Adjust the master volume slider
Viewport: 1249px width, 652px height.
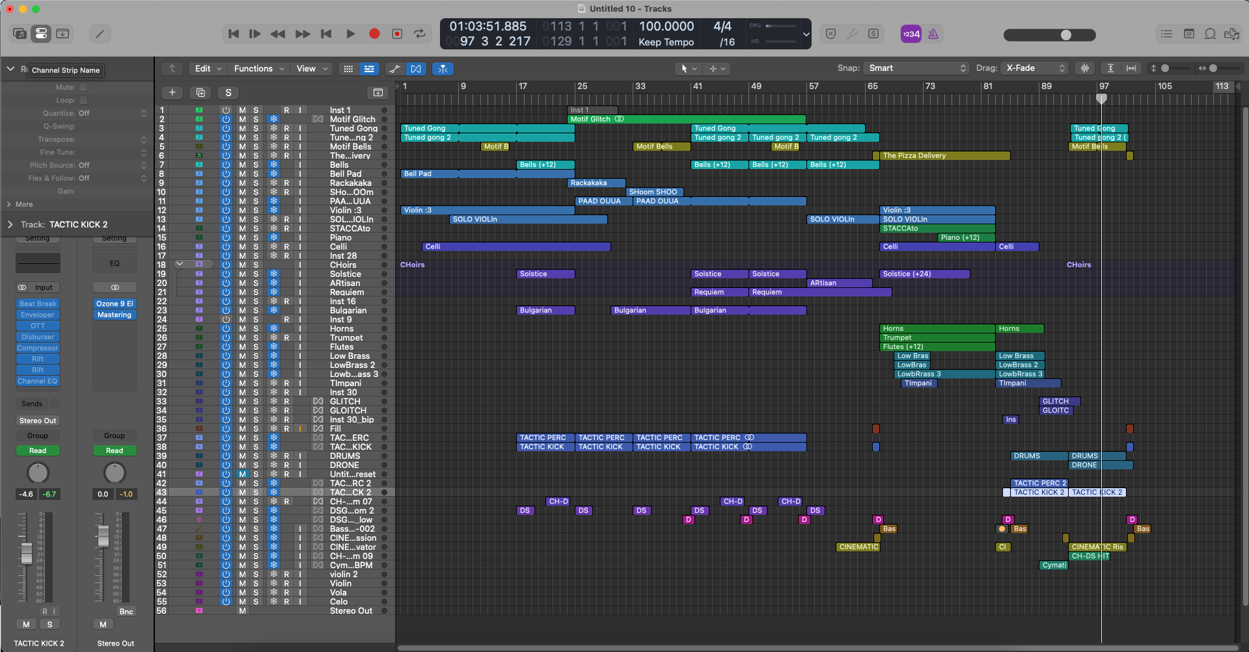coord(1049,35)
